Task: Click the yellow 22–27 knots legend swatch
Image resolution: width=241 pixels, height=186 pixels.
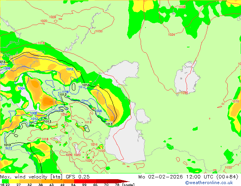Action: pyautogui.click(x=14, y=181)
